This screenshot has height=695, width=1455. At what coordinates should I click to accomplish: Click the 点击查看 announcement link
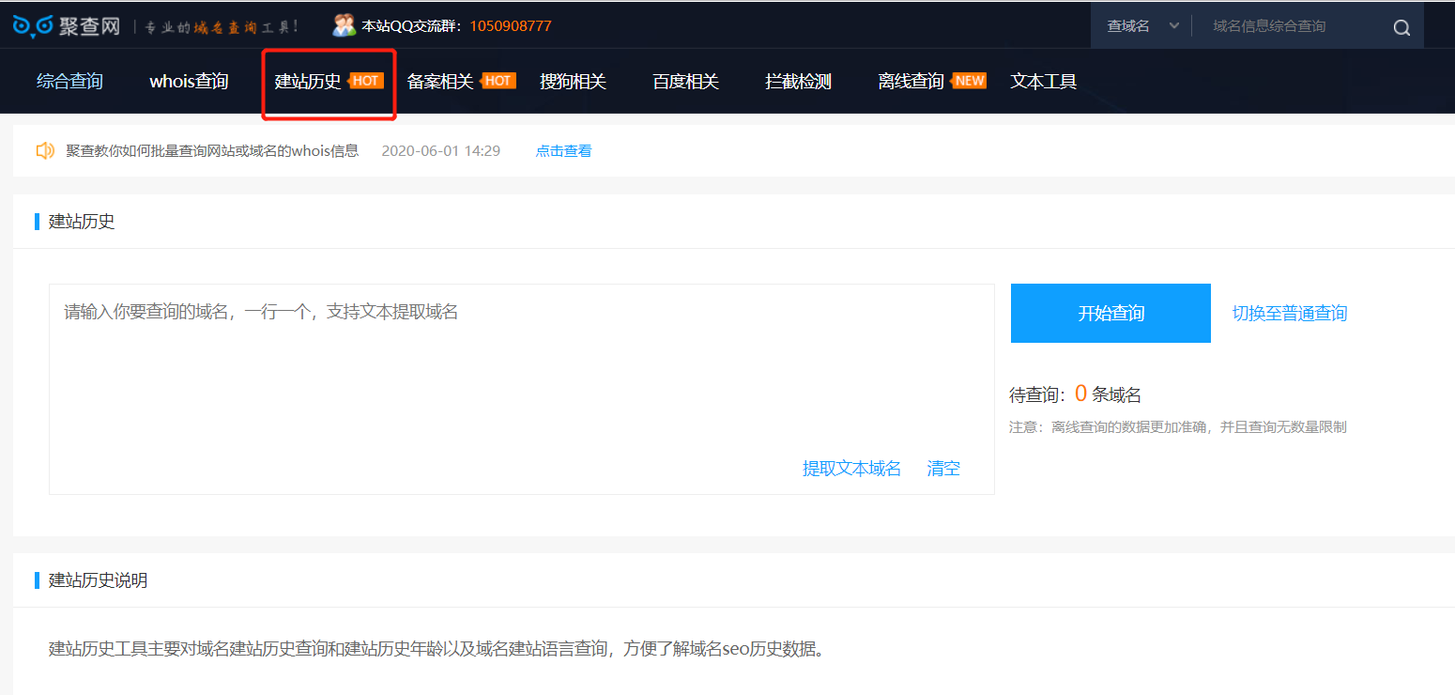tap(563, 150)
